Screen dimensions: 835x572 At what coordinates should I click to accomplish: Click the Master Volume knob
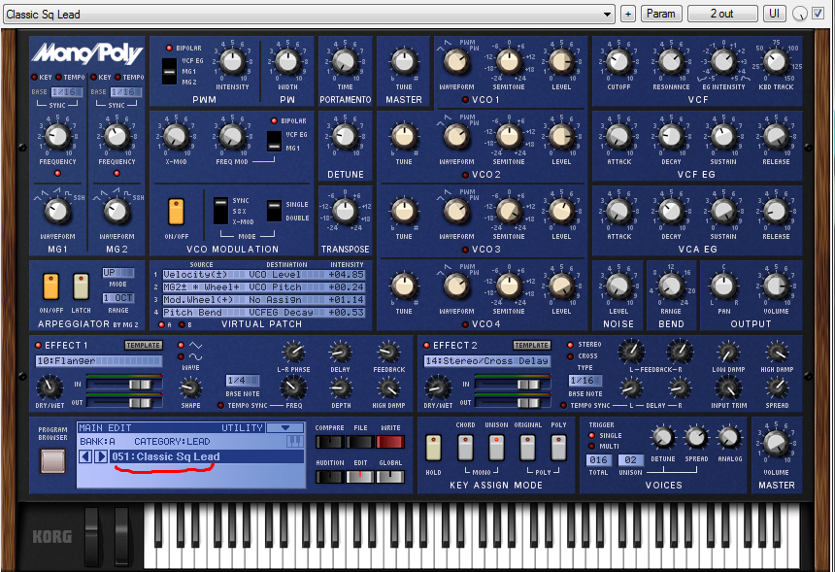776,443
